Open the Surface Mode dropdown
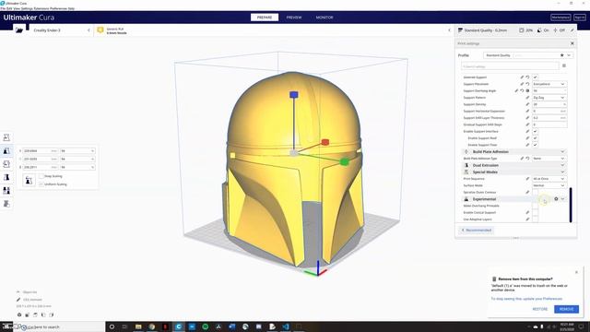 (549, 185)
